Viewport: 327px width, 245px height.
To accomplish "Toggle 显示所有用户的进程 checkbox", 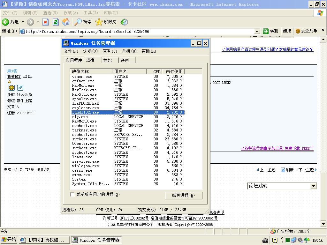I will click(72, 194).
